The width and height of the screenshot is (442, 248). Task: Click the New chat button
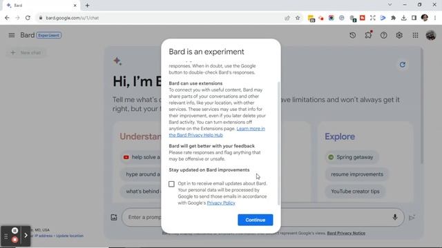click(x=26, y=52)
